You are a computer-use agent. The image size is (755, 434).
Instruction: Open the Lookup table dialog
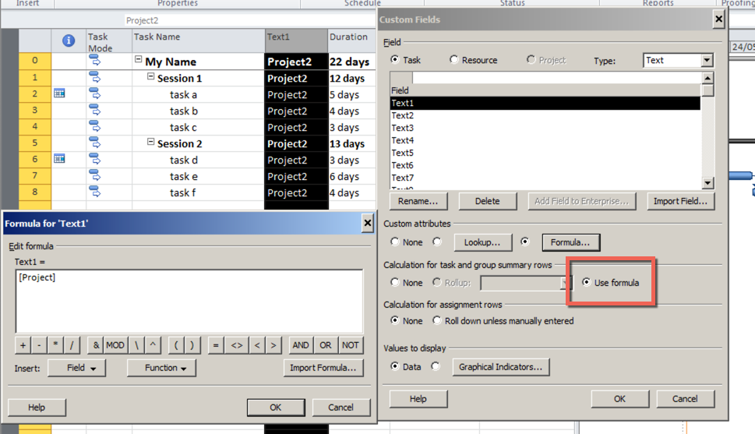pos(482,242)
